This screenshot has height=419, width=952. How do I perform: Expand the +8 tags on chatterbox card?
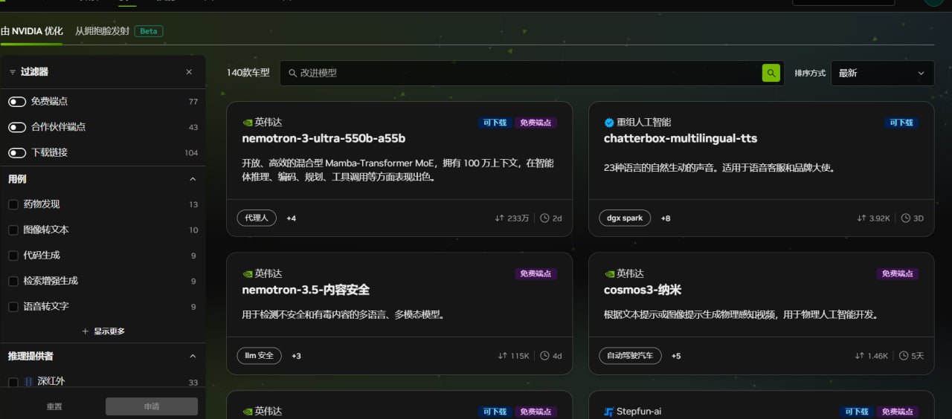(666, 218)
